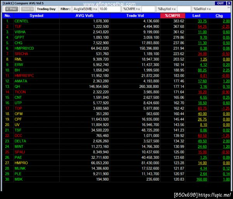This screenshot has height=199, width=233.
Task: Click CENTEL last price 33.75 link
Action: 202,21
